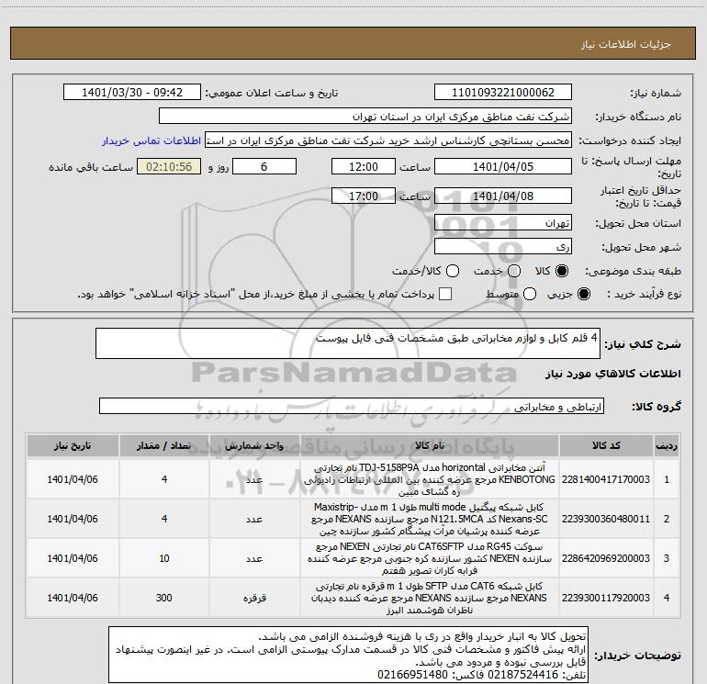This screenshot has width=707, height=684.
Task: Select the کالا radio button
Action: pos(562,271)
